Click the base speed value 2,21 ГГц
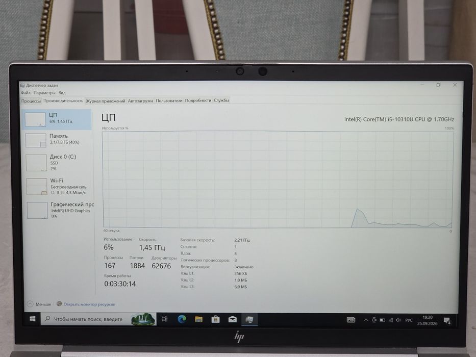 pyautogui.click(x=242, y=240)
